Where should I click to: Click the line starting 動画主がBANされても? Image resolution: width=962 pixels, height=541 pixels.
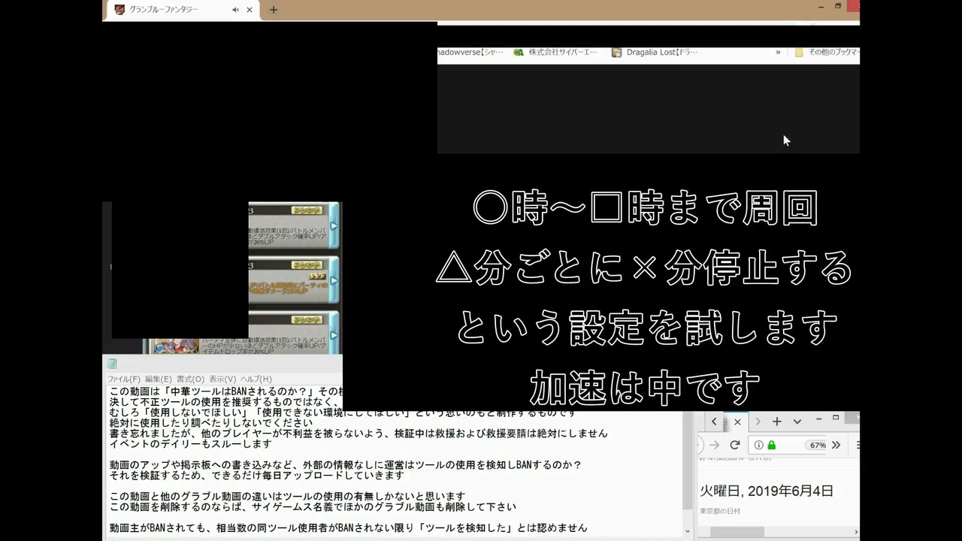348,528
